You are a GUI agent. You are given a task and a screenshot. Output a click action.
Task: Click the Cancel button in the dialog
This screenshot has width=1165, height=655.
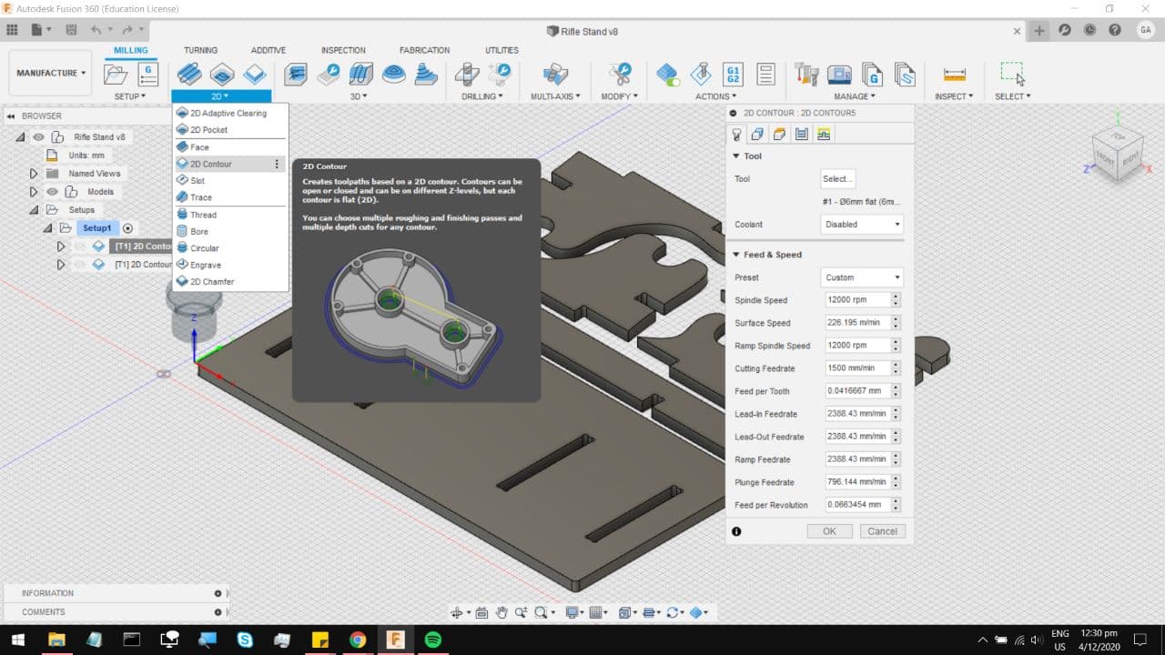(x=882, y=531)
